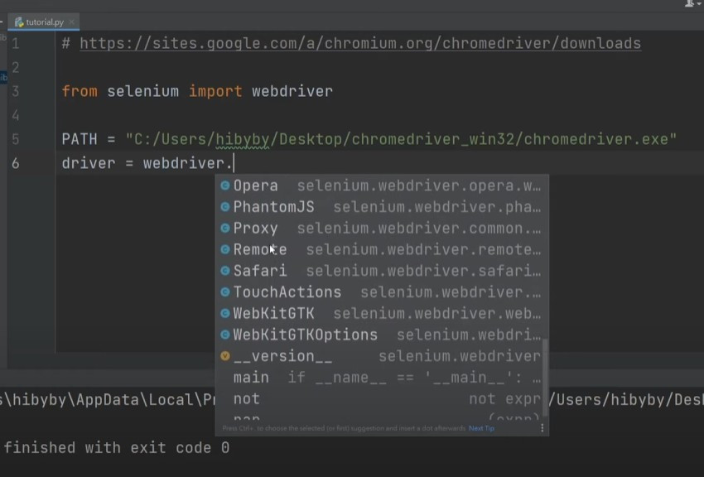The width and height of the screenshot is (704, 477).
Task: Choose Safari from the completion list
Action: (x=381, y=271)
